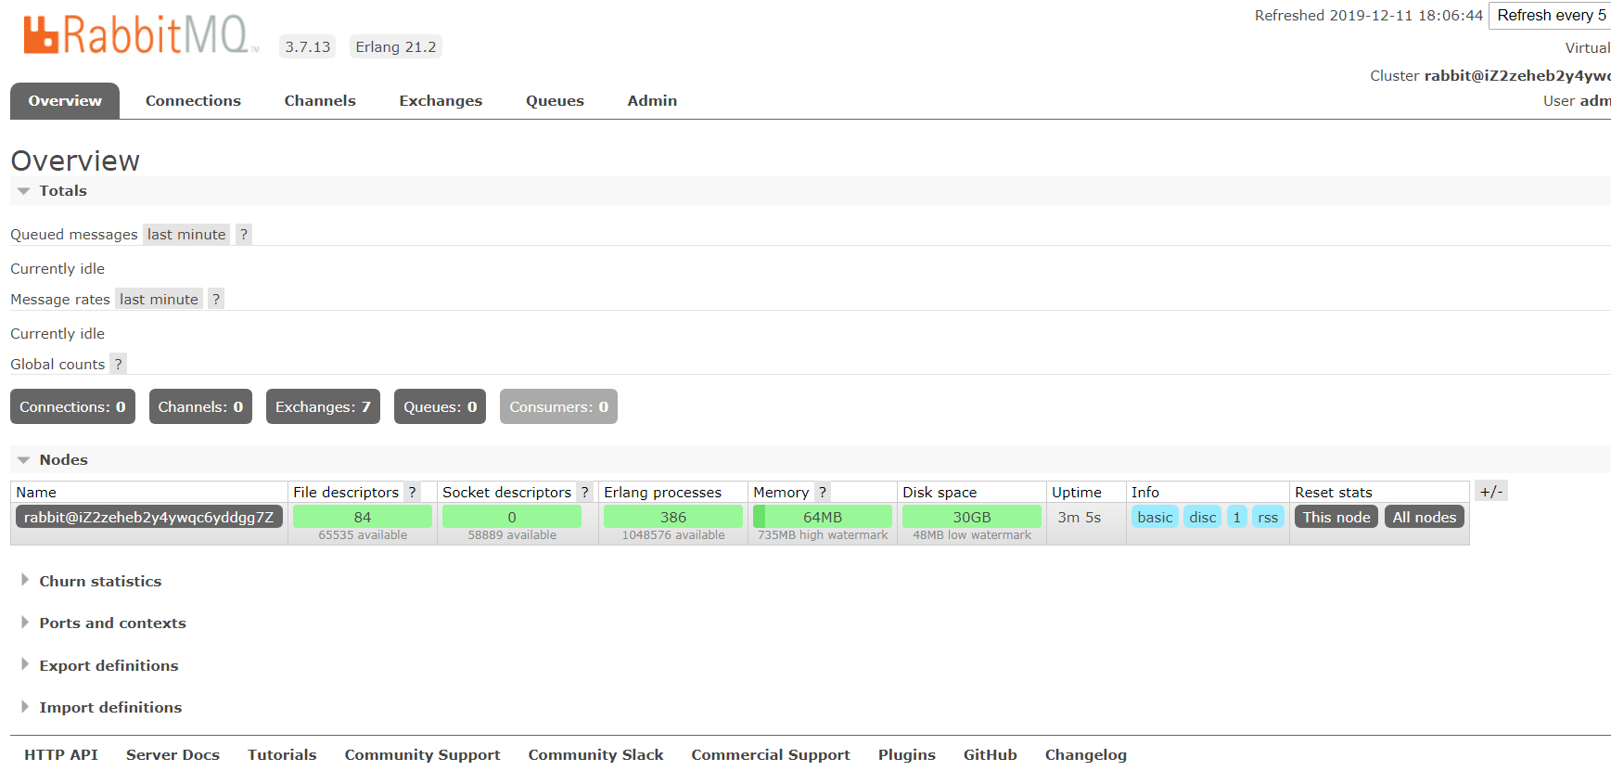Open the Message rates help question mark
1611x784 pixels.
216,300
